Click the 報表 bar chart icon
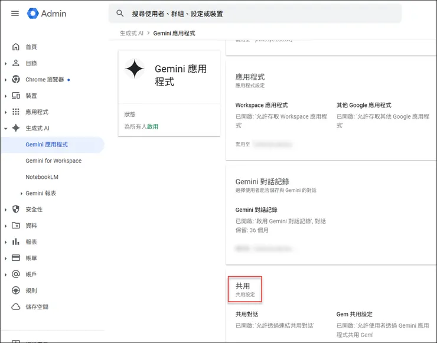 [16, 241]
